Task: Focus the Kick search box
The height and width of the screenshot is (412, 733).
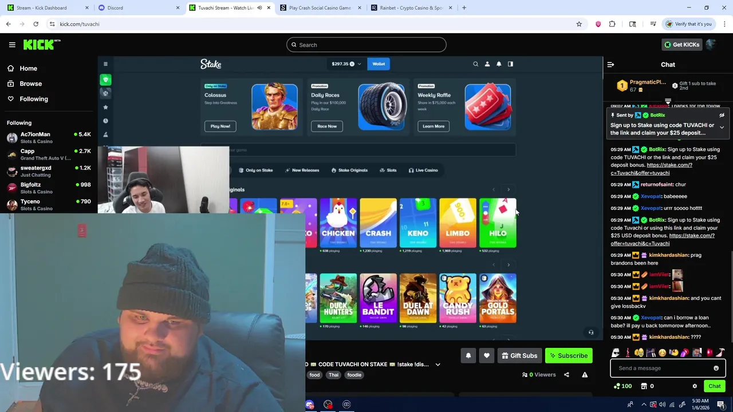Action: [366, 45]
